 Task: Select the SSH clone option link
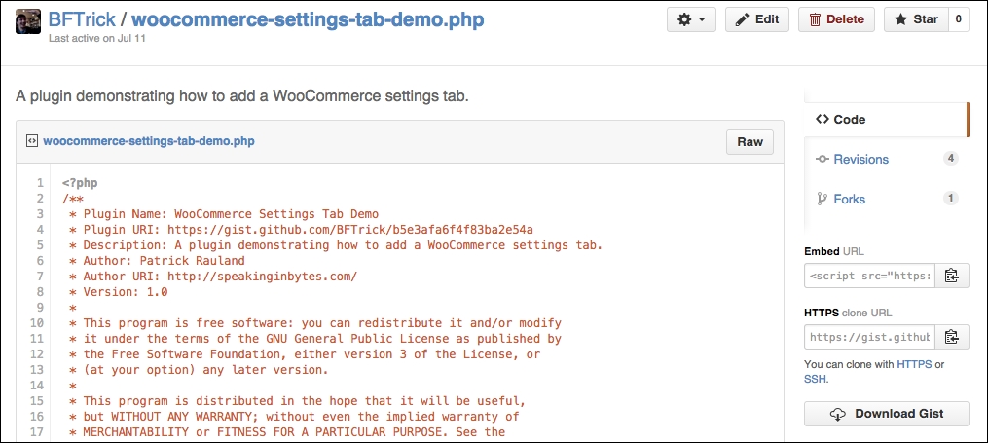pos(815,380)
